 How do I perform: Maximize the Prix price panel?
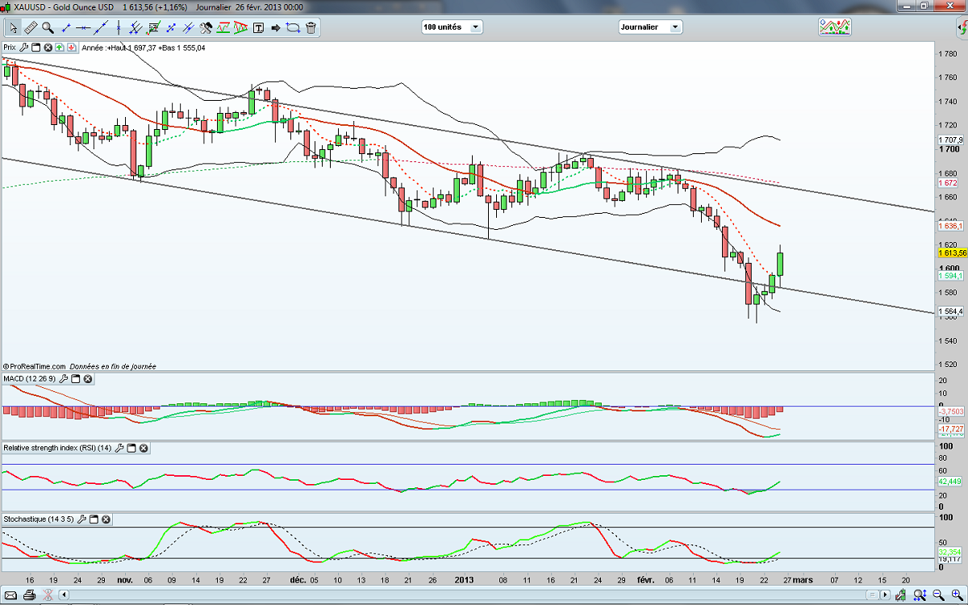35,48
